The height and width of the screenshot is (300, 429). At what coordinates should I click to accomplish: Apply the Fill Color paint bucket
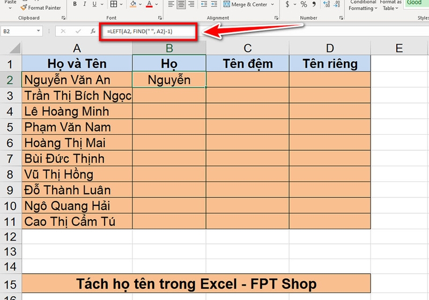coord(133,4)
